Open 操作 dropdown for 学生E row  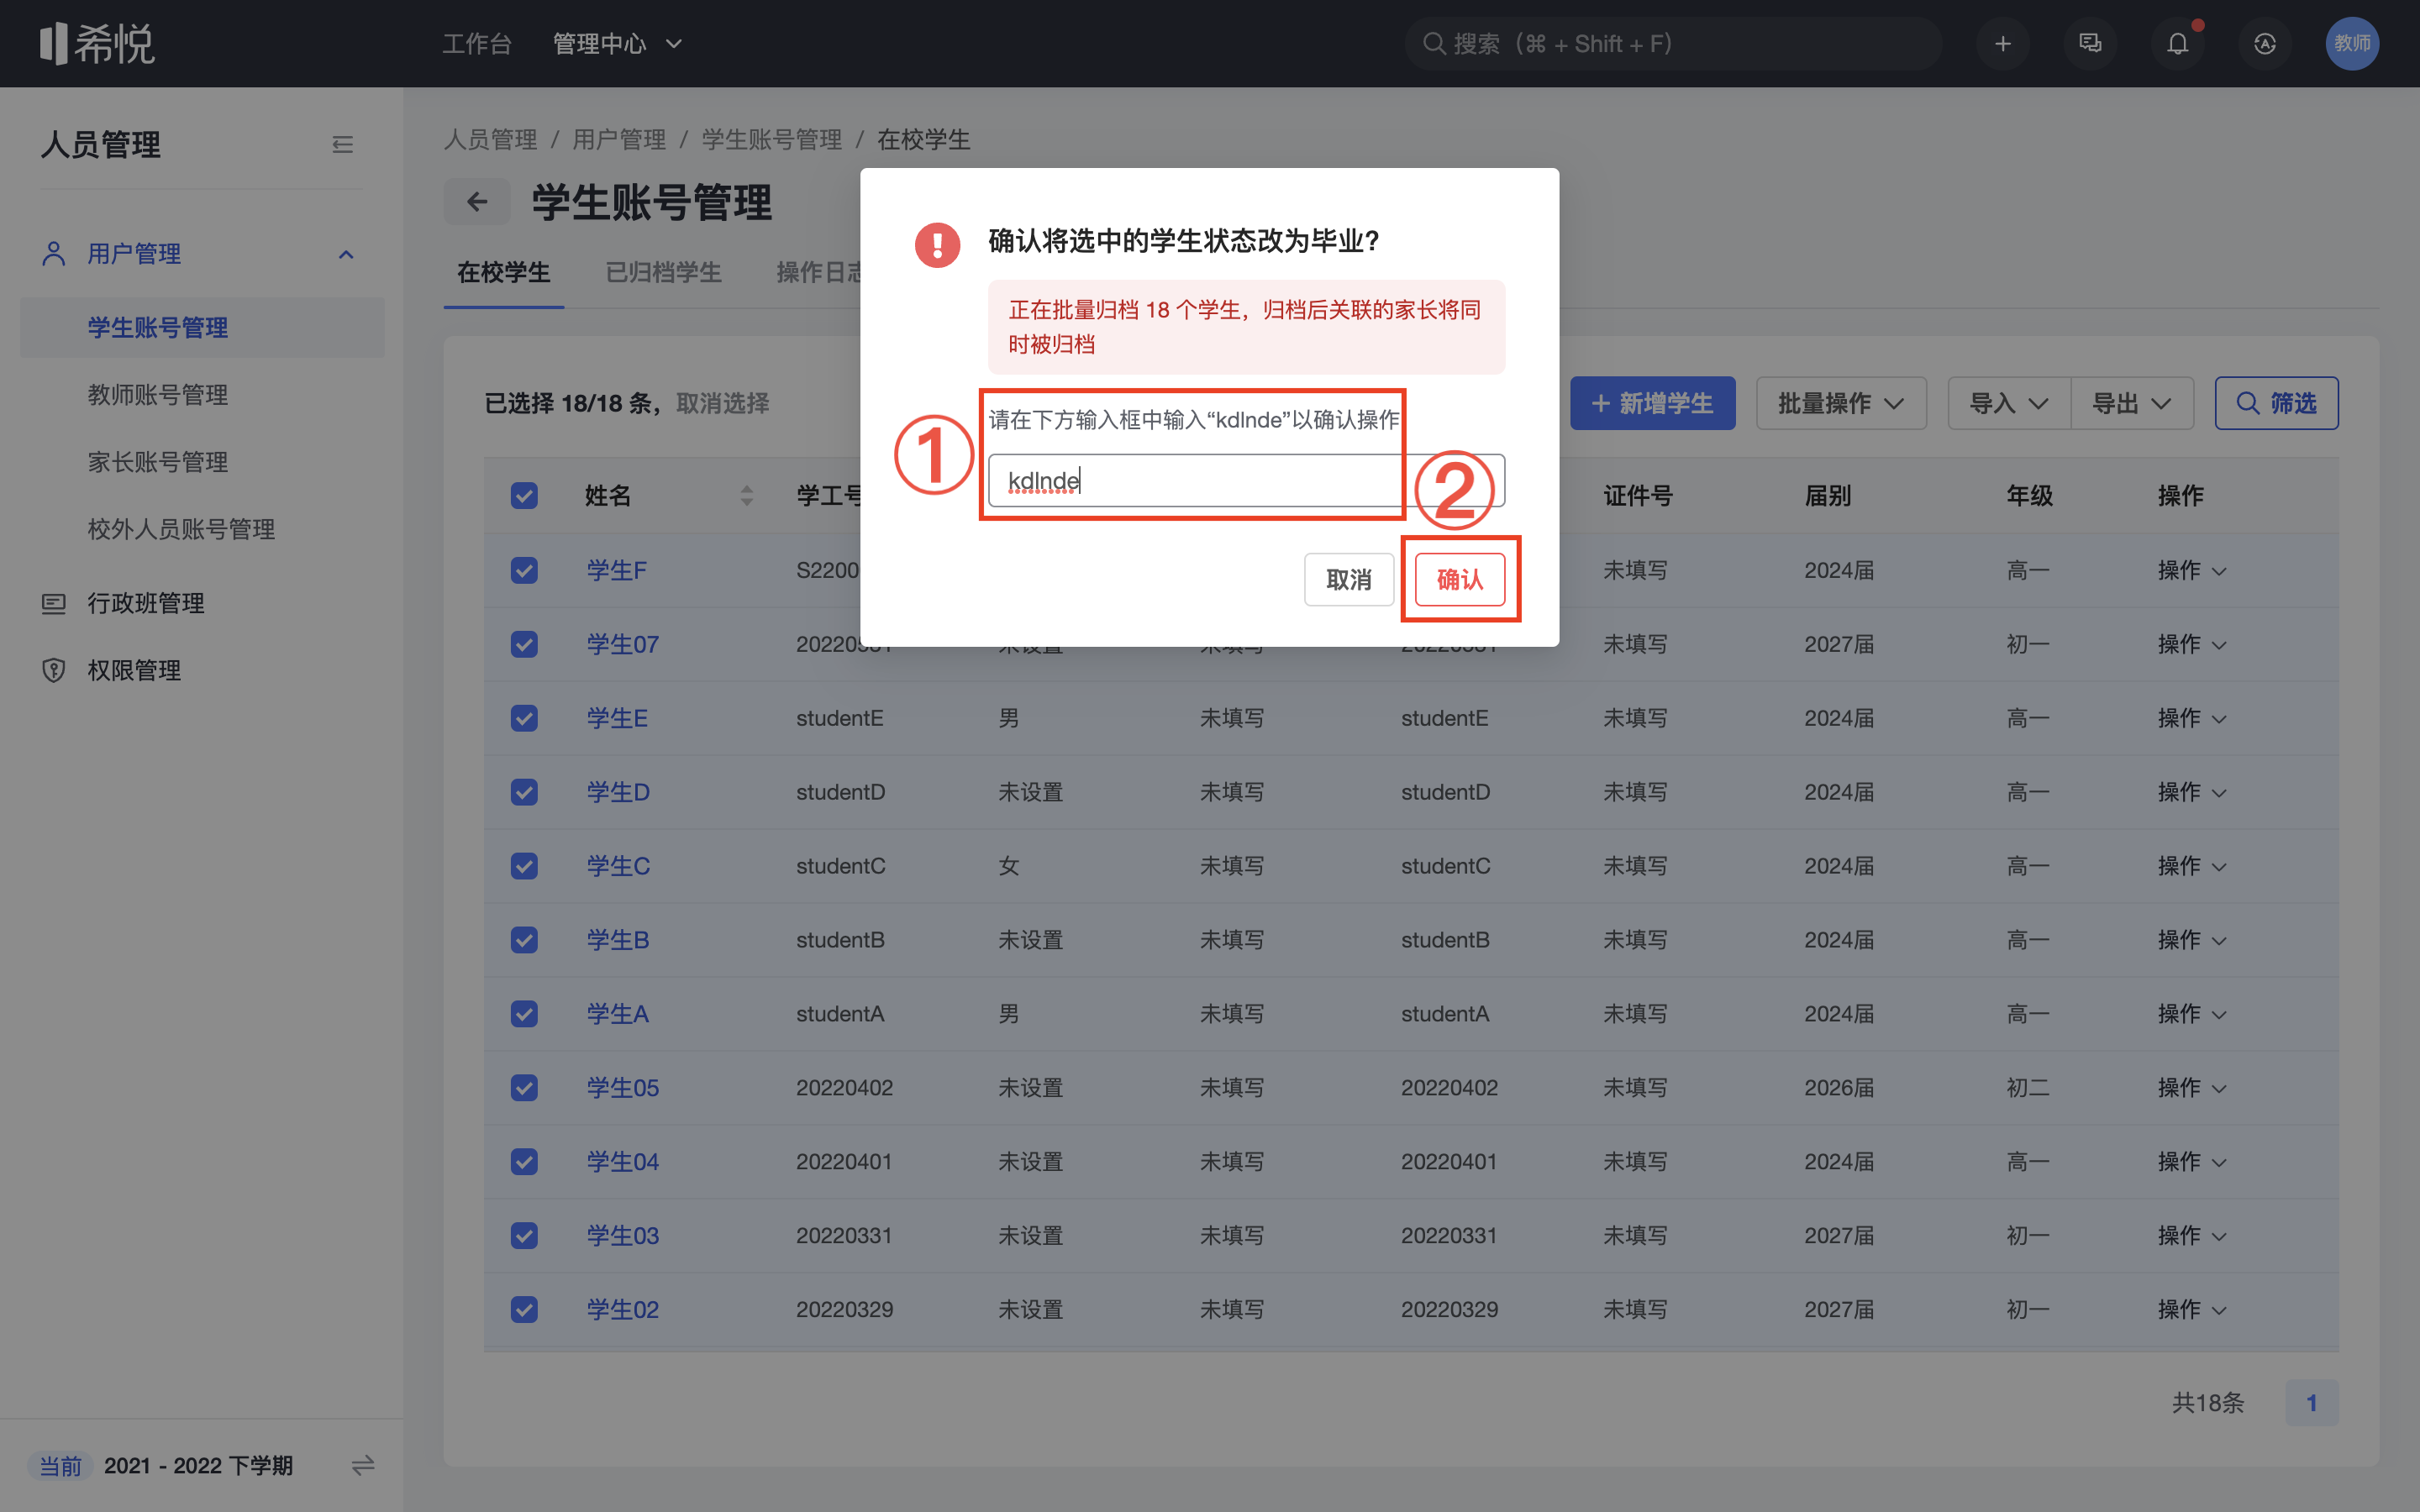(2192, 718)
